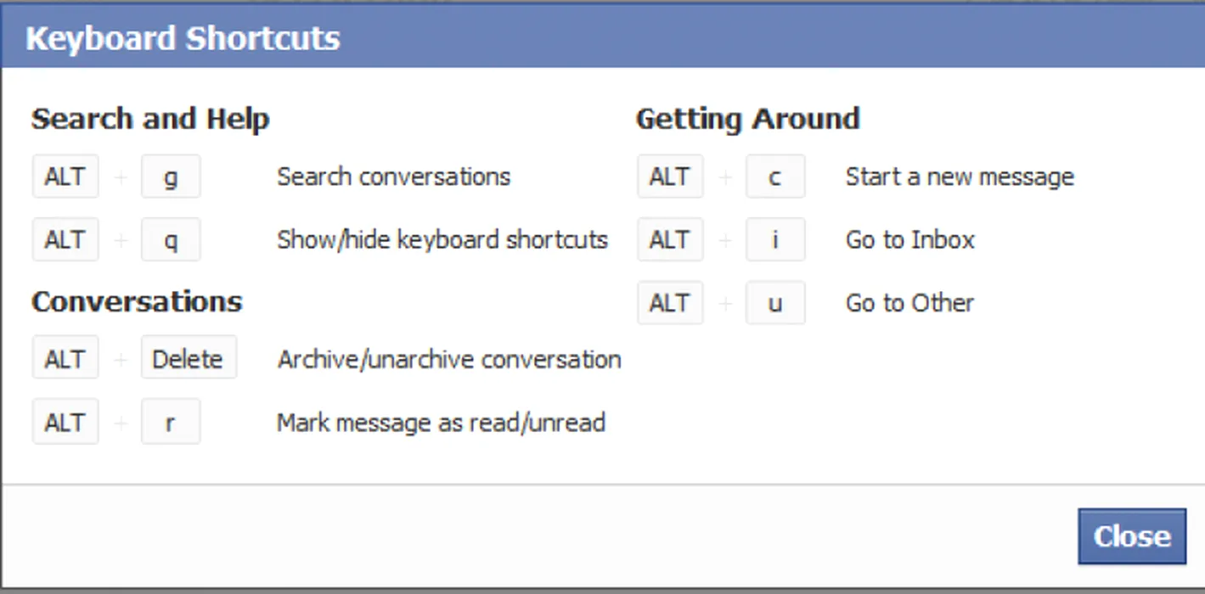Screen dimensions: 1205x594
Task: Click the Delete key badge
Action: point(188,358)
